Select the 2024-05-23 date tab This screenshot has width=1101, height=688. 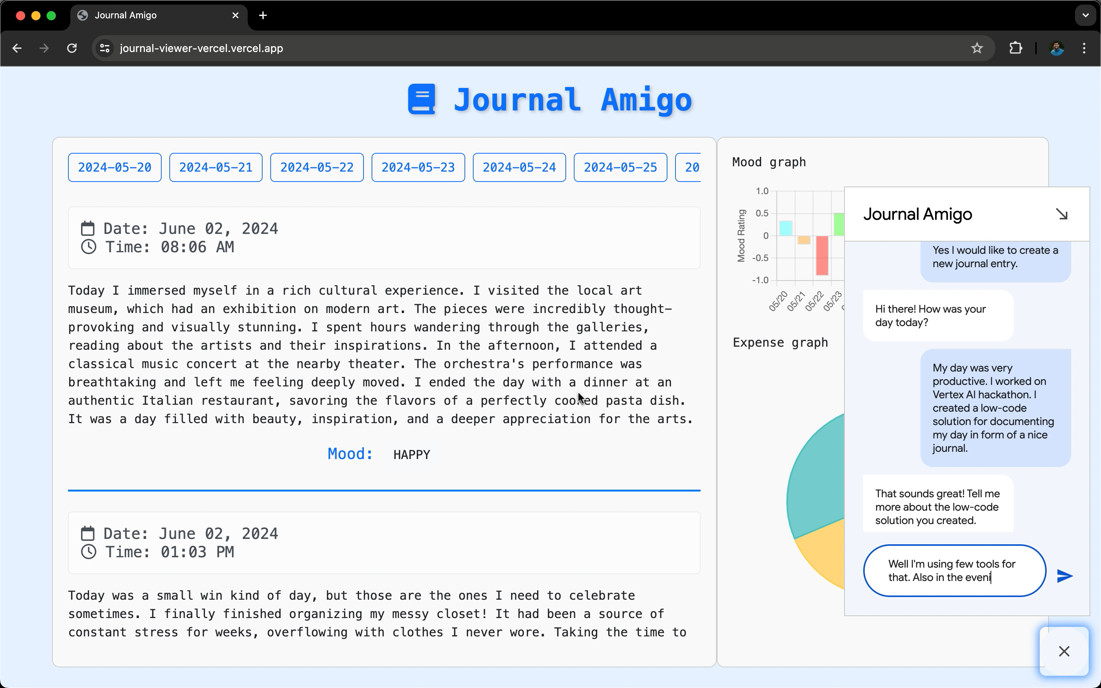tap(417, 167)
